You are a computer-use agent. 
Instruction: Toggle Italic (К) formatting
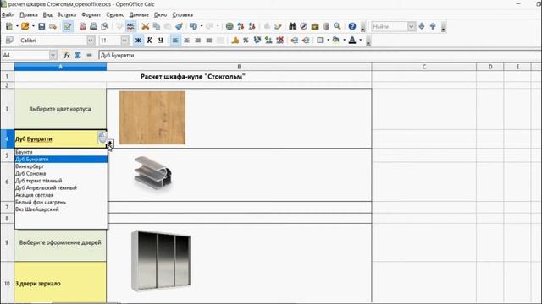(149, 41)
